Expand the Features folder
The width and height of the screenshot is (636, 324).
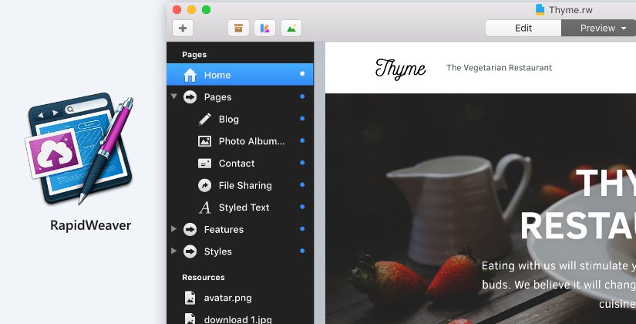point(174,229)
